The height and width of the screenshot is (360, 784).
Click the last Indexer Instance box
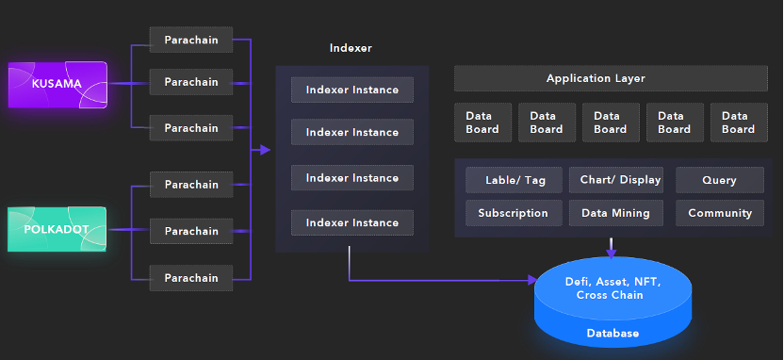(352, 222)
